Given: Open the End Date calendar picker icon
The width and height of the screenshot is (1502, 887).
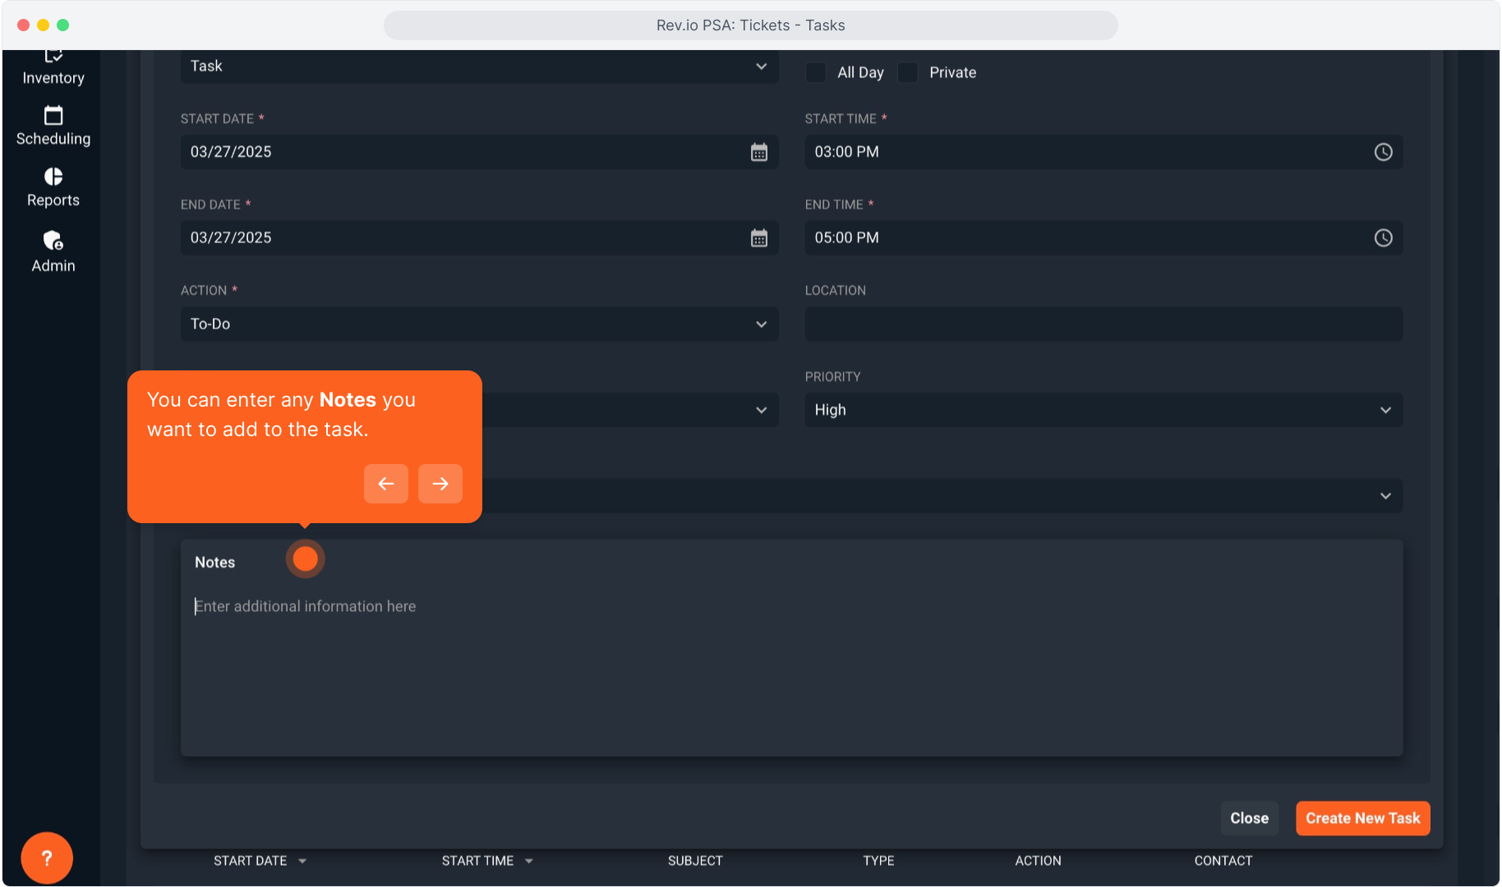Looking at the screenshot, I should tap(758, 238).
